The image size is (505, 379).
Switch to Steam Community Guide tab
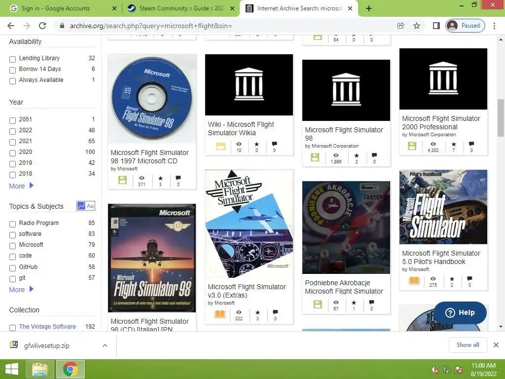(181, 8)
